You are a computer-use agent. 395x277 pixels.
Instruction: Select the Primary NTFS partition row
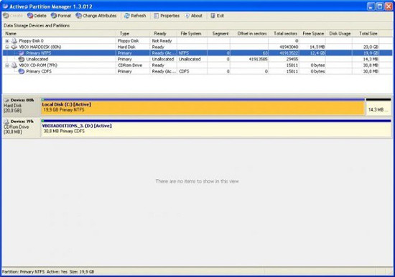click(x=197, y=53)
